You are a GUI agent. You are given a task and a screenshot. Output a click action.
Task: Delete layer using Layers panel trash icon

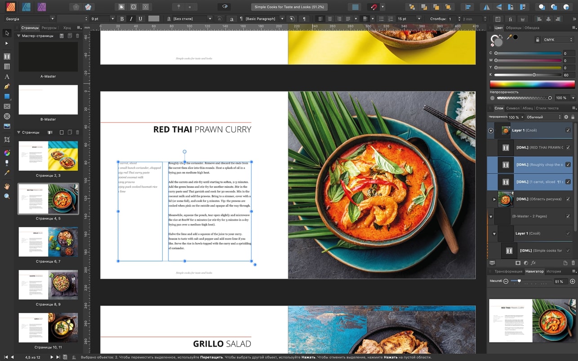tap(573, 263)
